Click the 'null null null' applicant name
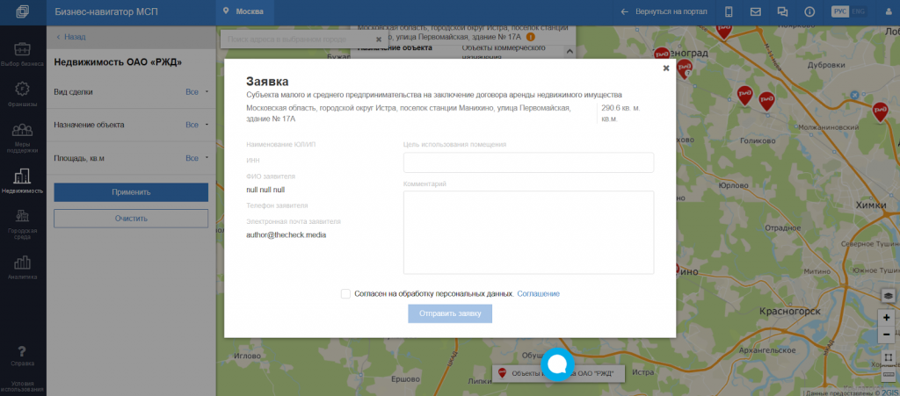This screenshot has height=396, width=900. click(265, 190)
